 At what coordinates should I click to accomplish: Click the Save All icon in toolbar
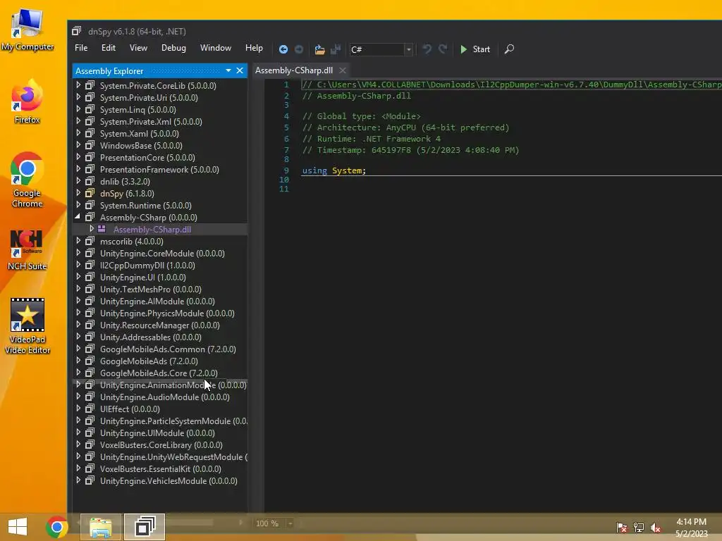(336, 49)
